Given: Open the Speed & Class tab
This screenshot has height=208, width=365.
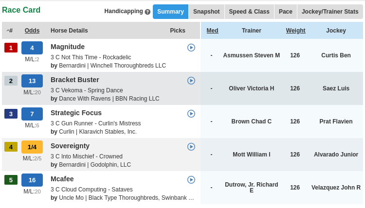Looking at the screenshot, I should click(249, 12).
